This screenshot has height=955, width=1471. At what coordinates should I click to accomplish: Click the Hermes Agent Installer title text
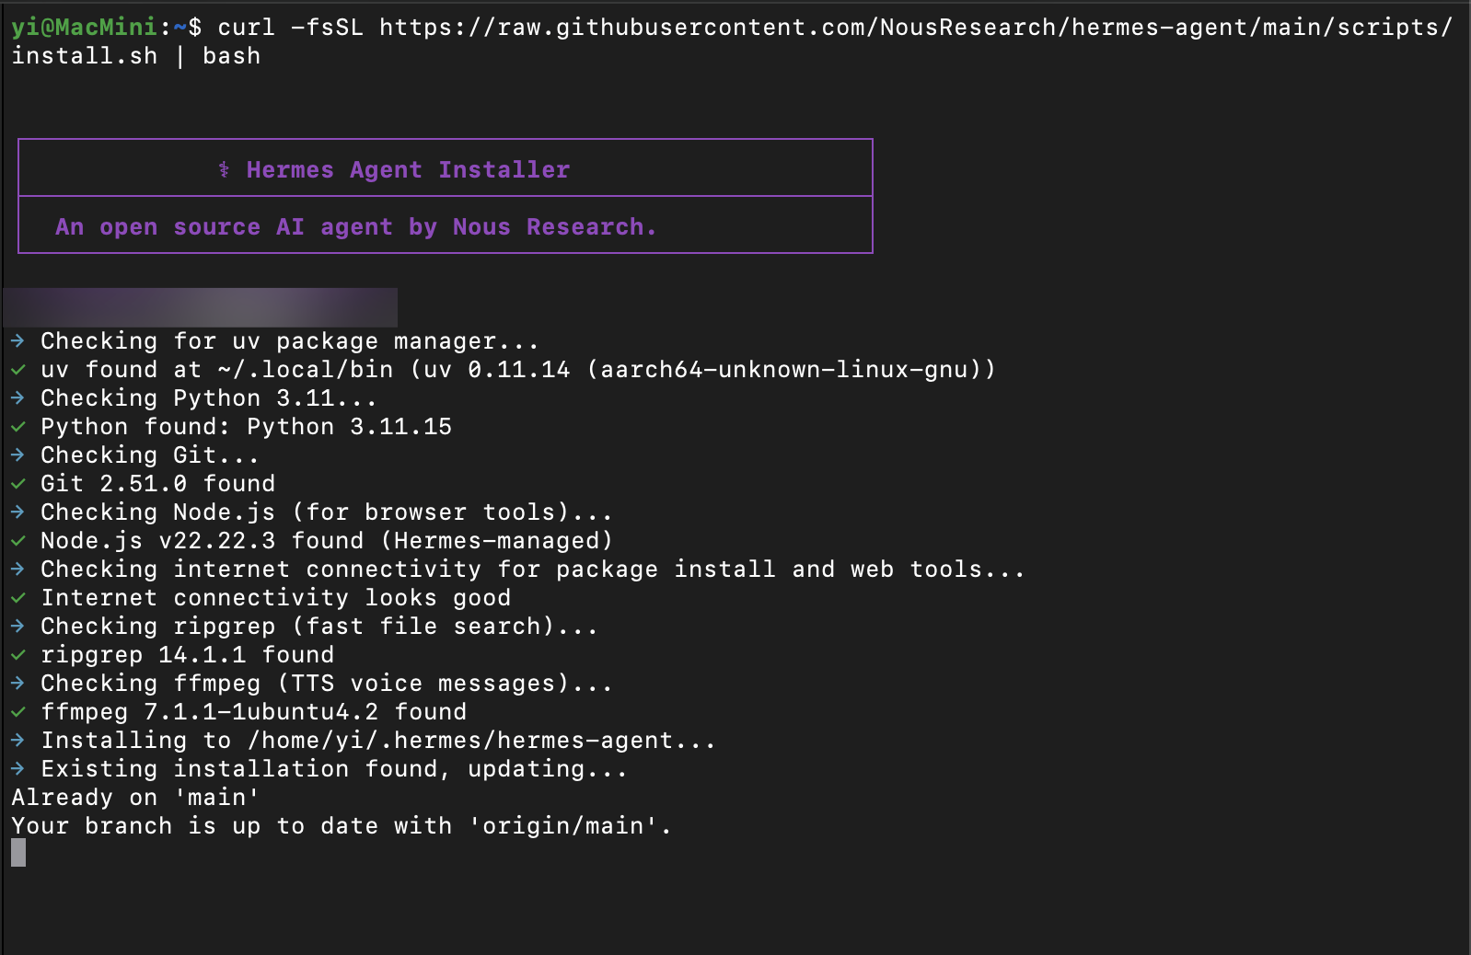pyautogui.click(x=408, y=169)
